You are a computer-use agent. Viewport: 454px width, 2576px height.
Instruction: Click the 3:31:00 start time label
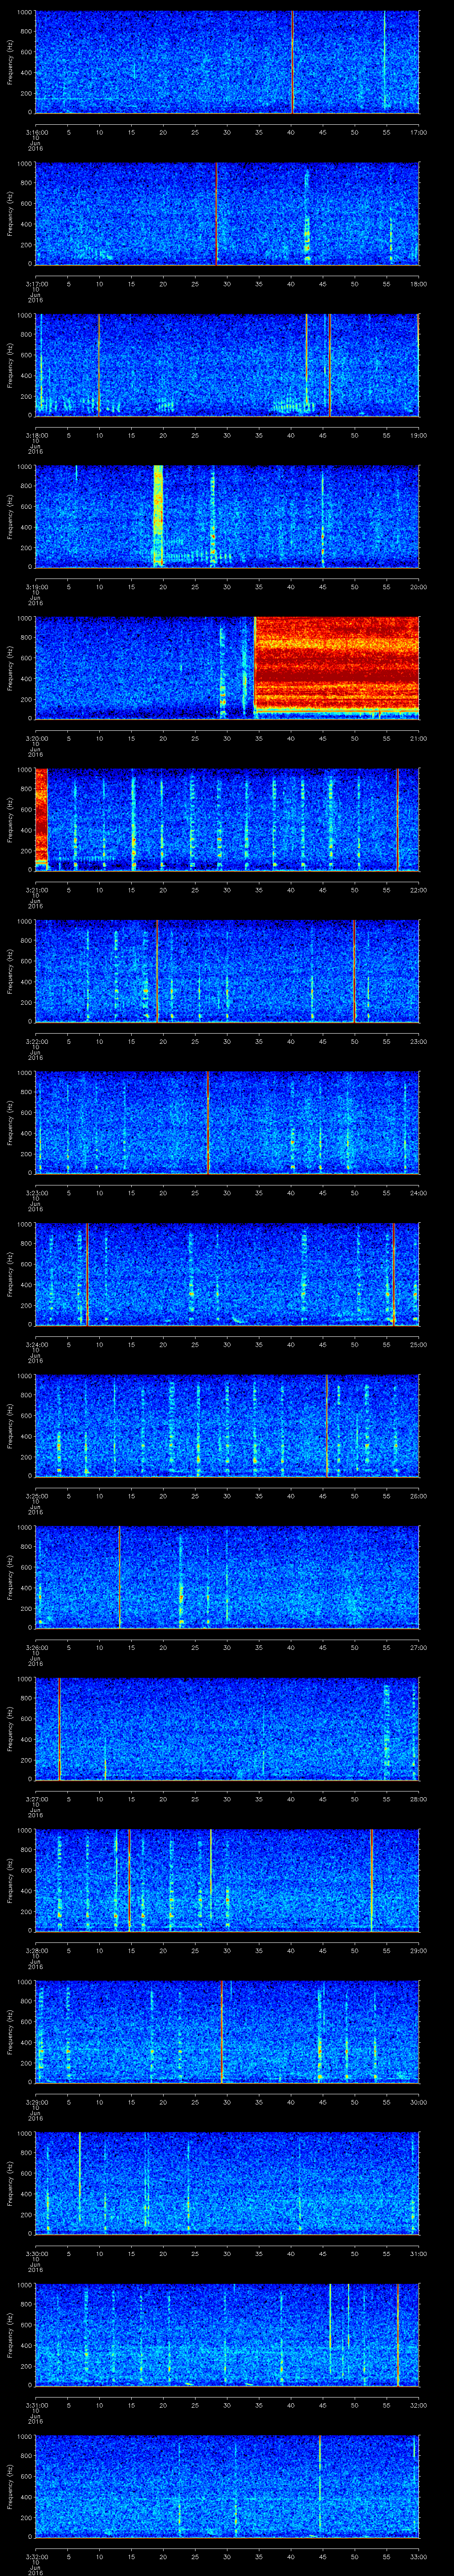(36, 2405)
